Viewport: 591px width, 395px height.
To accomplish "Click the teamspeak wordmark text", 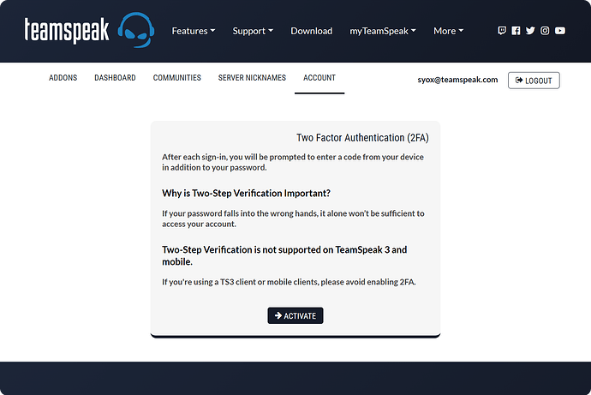I will 67,32.
